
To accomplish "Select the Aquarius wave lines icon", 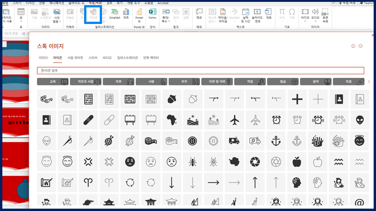I will pos(338,162).
